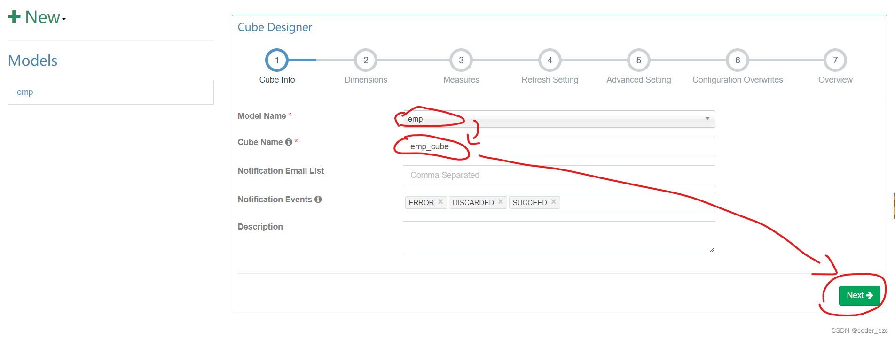Click the Cube Name input field
This screenshot has width=895, height=338.
tap(559, 146)
